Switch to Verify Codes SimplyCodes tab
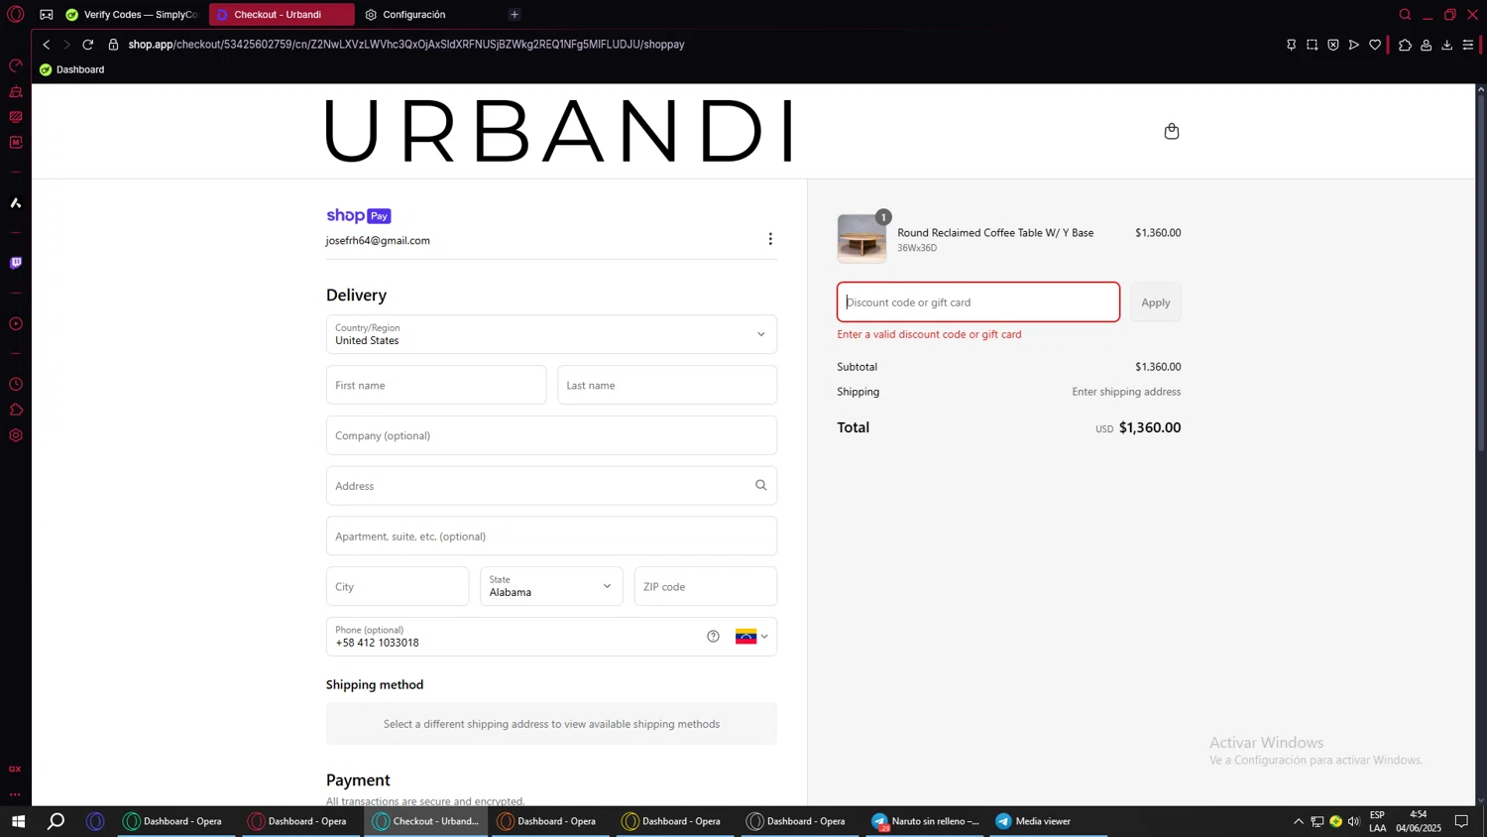The height and width of the screenshot is (837, 1487). [133, 15]
